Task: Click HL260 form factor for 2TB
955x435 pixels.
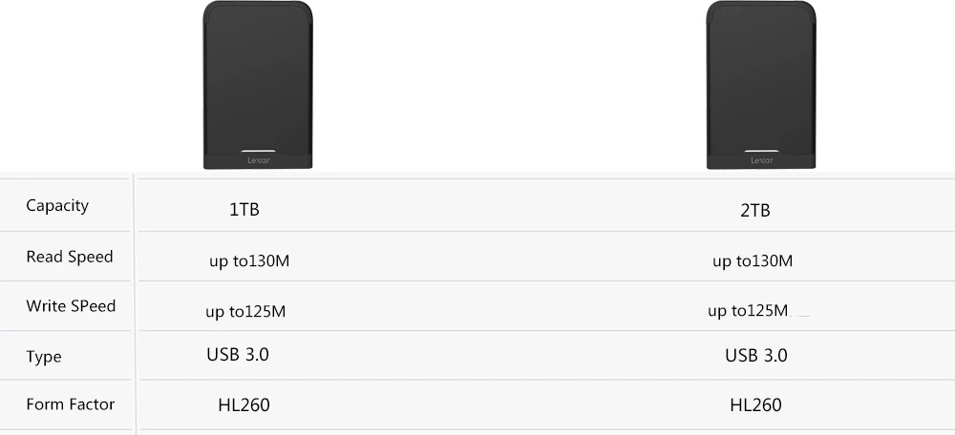Action: point(755,405)
